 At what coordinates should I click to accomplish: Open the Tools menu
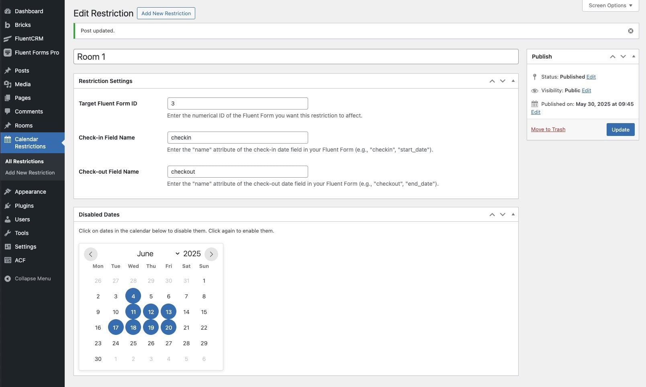pos(22,233)
